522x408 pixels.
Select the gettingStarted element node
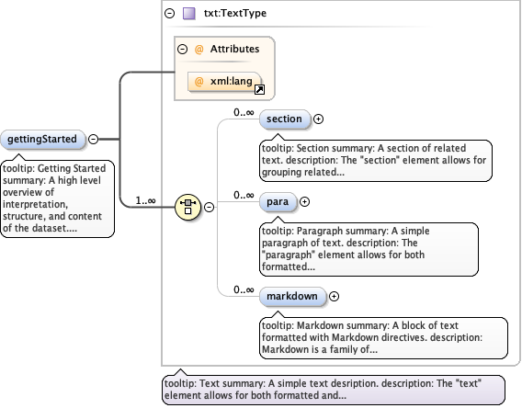(x=42, y=139)
